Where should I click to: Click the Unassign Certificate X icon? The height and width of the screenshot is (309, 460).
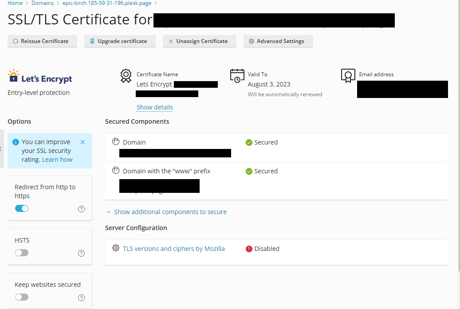point(171,41)
